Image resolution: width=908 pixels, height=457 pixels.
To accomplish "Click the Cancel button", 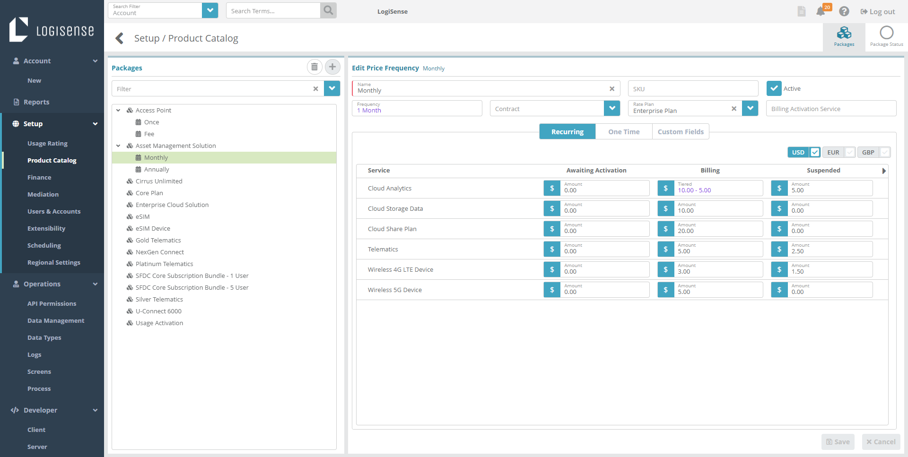I will 881,442.
